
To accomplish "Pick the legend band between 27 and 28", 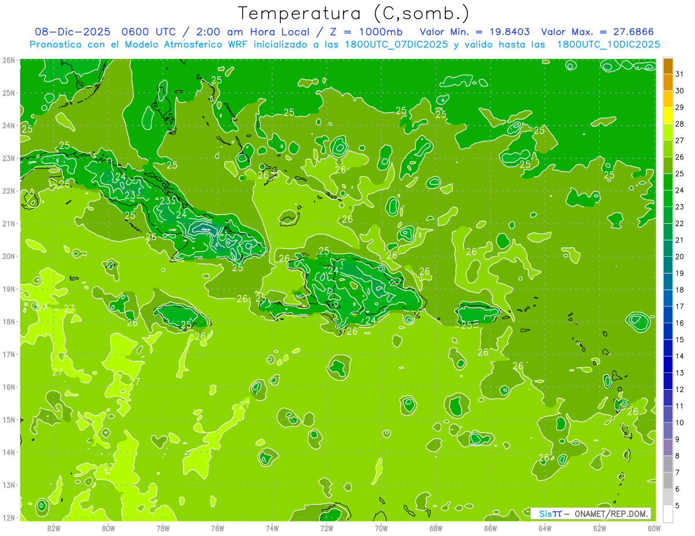I will point(668,132).
